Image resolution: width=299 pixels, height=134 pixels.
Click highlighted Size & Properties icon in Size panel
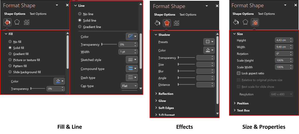(255, 22)
